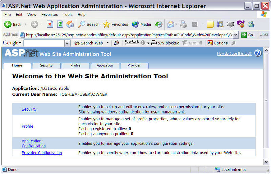Click the Links toolbar label
This screenshot has height=174, width=271.
[x=264, y=35]
